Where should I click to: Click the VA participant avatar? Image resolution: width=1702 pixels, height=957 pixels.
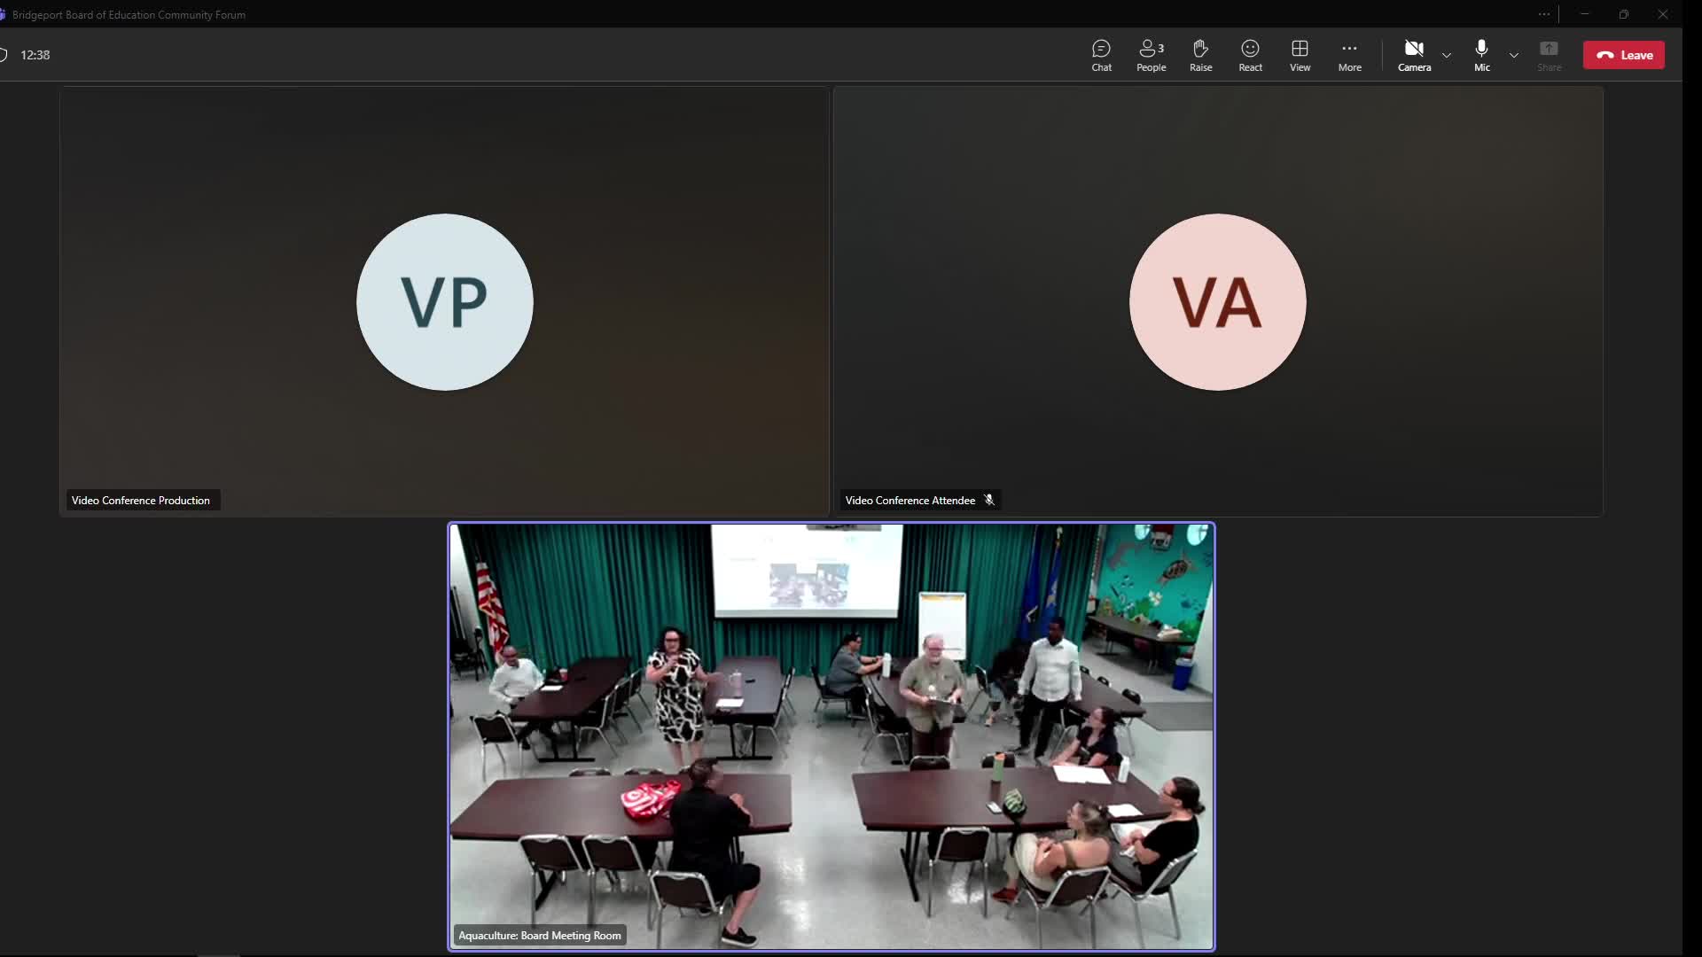point(1218,302)
